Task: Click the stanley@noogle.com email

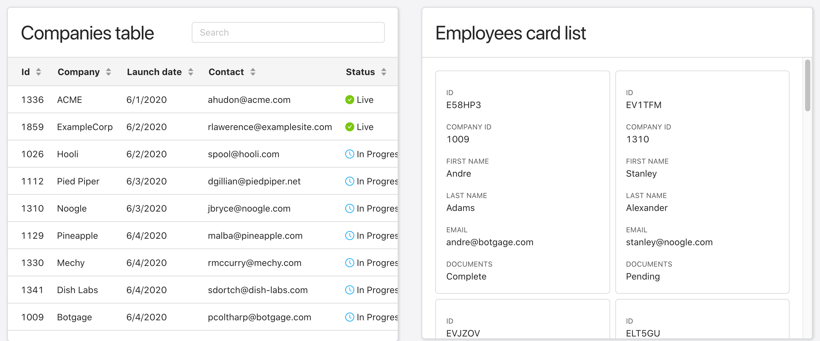Action: point(669,242)
